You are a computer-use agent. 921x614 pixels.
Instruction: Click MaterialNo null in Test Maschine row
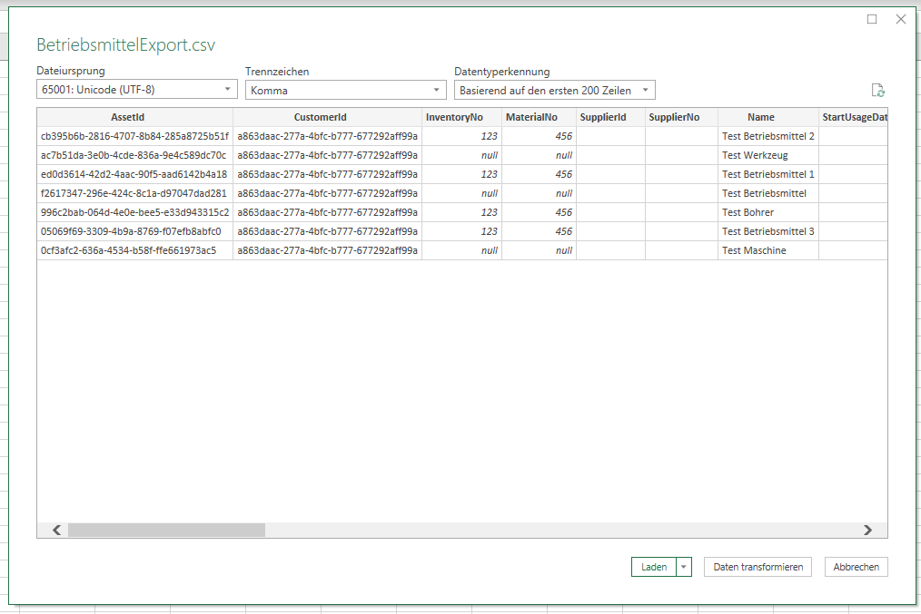[x=539, y=250]
